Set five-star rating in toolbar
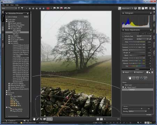Viewport: 157px width, 125px height. point(44,8)
